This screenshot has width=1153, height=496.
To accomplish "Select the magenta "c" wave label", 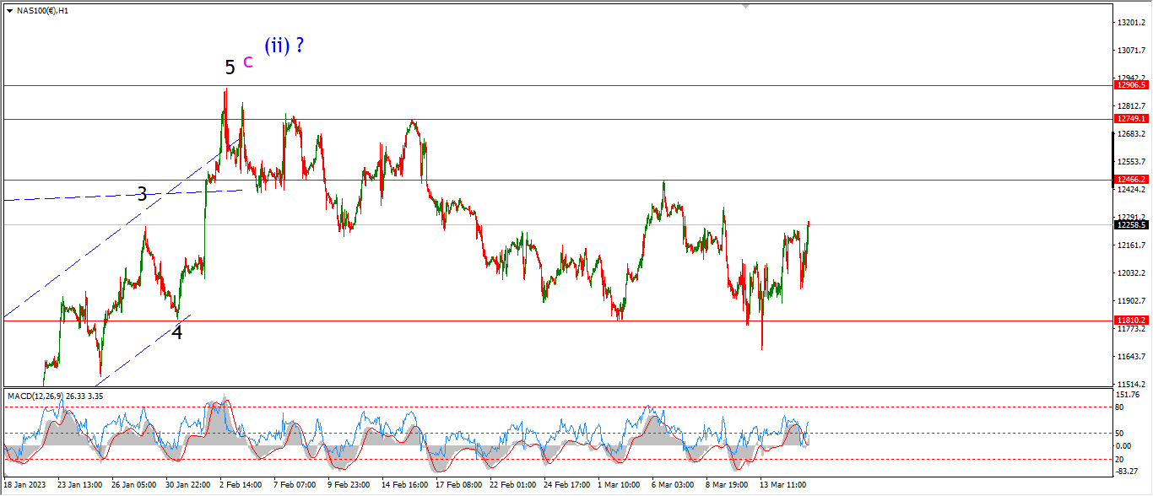I will click(x=248, y=62).
